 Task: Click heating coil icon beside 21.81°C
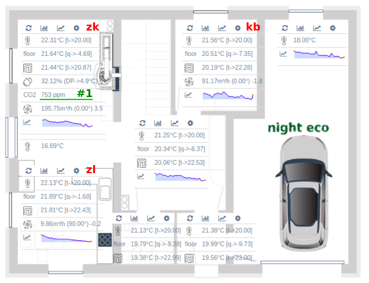28,210
